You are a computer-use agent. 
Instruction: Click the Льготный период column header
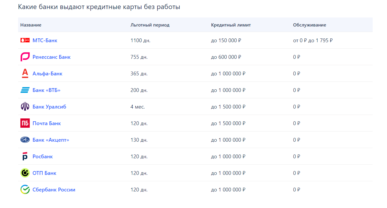click(150, 25)
